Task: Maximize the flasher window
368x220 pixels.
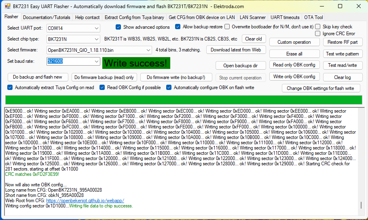Action: click(340, 6)
